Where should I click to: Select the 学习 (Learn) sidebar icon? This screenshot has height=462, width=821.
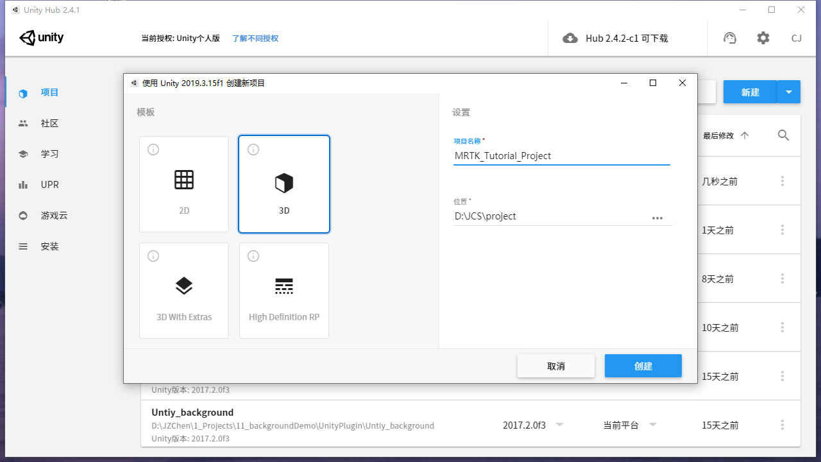point(49,153)
